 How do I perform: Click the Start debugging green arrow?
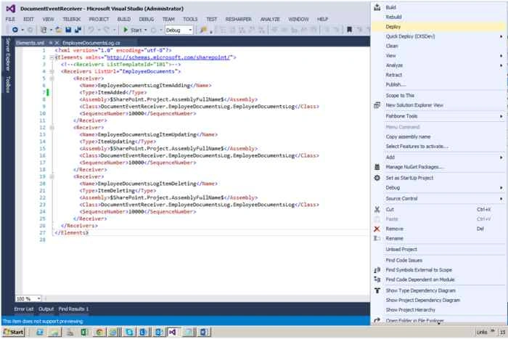tap(126, 30)
